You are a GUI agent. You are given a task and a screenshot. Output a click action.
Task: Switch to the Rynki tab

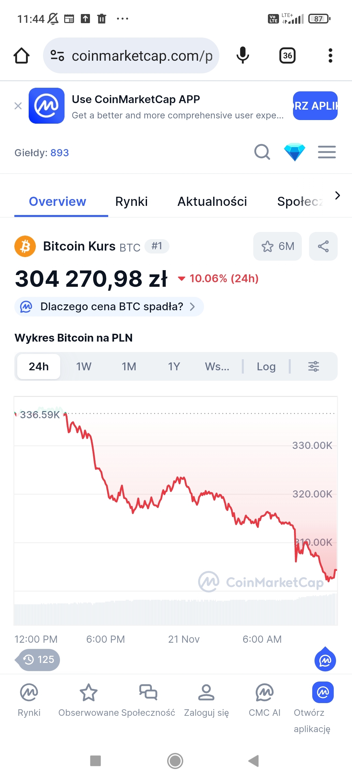[x=131, y=202]
